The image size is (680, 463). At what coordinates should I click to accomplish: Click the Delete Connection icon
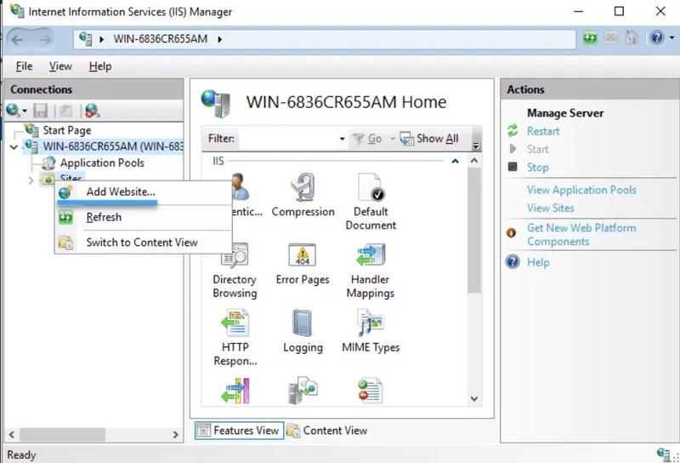tap(92, 111)
